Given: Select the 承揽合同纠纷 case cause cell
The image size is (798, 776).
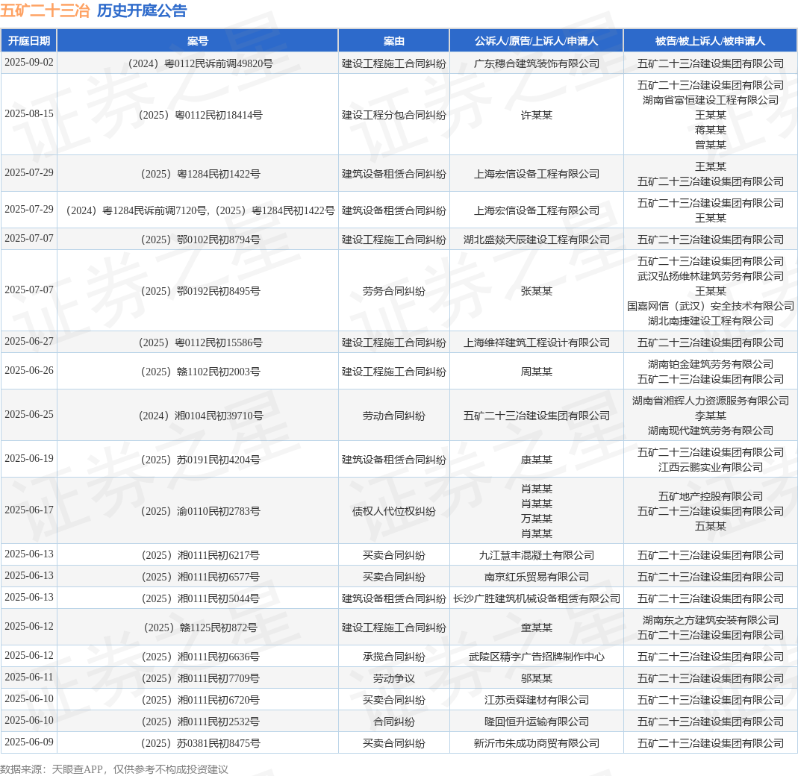Looking at the screenshot, I should tap(394, 657).
